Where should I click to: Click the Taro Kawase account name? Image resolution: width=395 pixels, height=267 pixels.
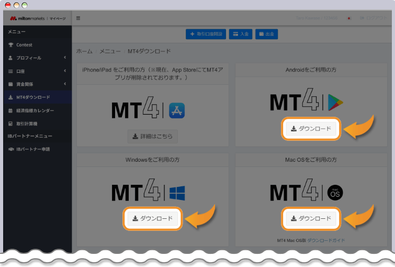click(x=317, y=18)
